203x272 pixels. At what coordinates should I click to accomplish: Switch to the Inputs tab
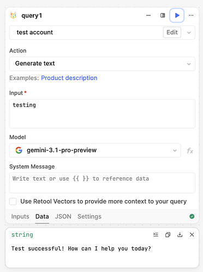(x=20, y=217)
